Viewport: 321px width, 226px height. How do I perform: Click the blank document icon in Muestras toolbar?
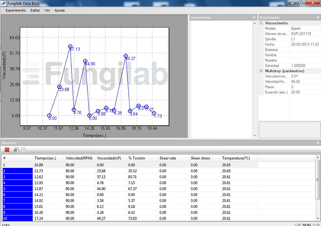(23, 150)
